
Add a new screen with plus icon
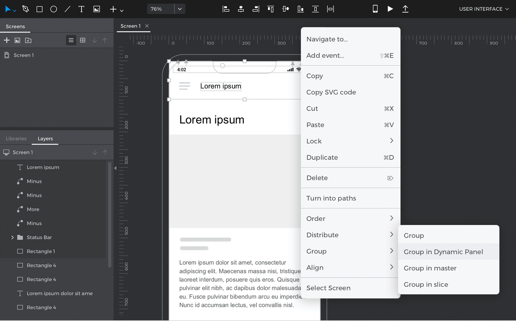click(x=7, y=40)
